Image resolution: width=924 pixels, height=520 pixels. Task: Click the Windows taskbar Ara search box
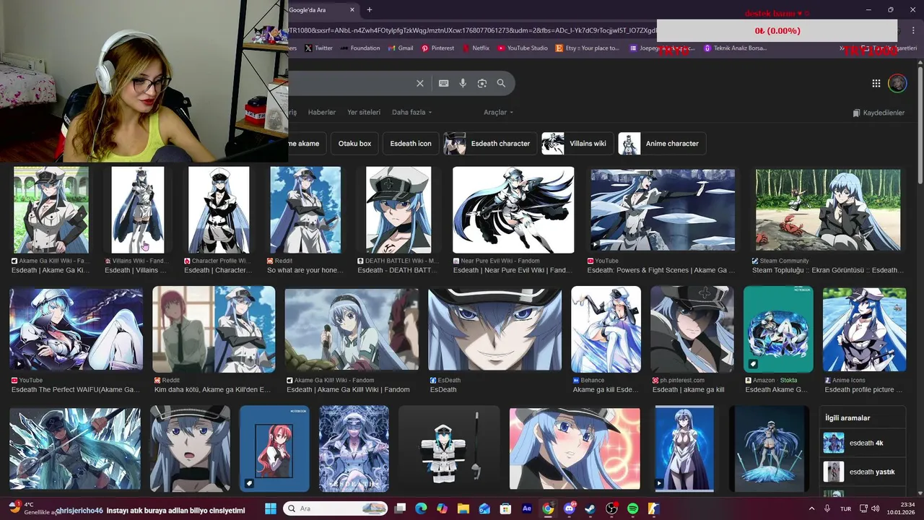335,508
